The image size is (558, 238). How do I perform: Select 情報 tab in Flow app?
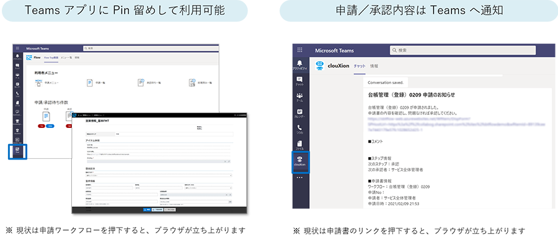77,57
